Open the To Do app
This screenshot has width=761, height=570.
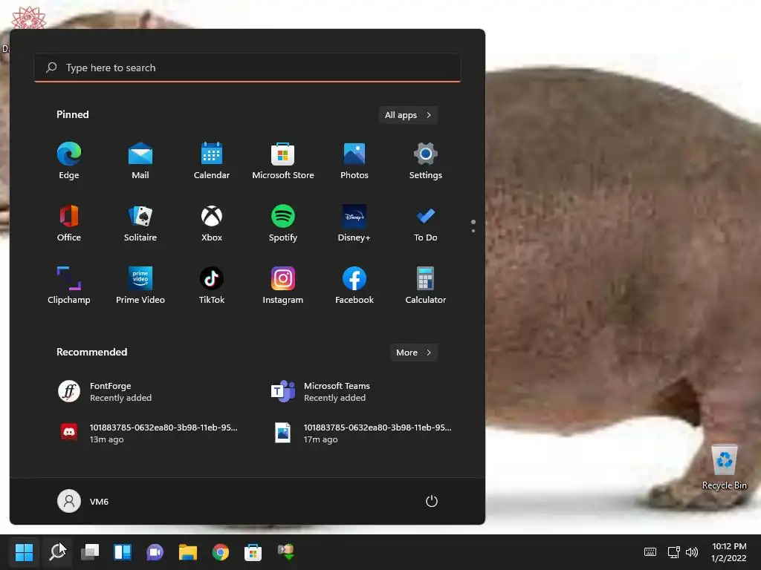click(x=426, y=223)
